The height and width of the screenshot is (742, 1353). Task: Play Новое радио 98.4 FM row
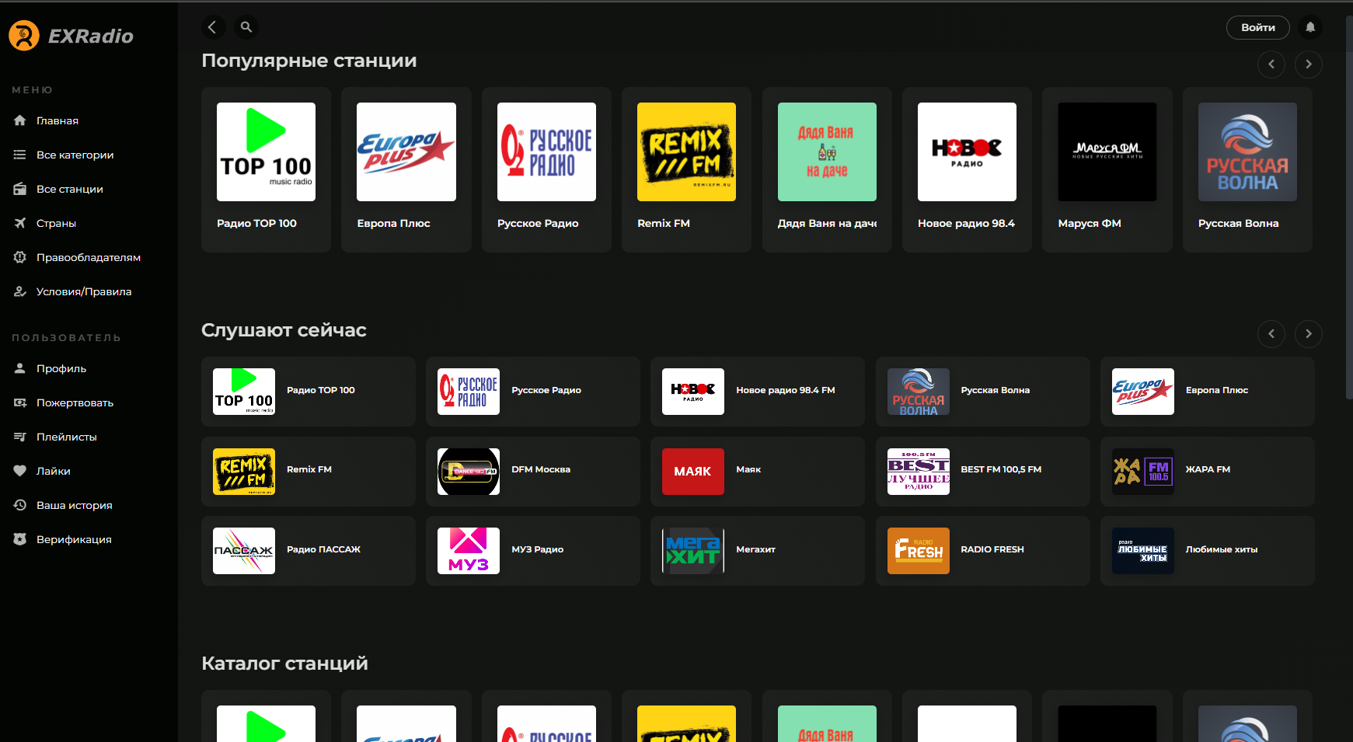758,392
